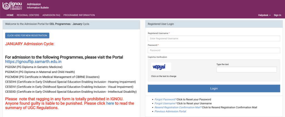The height and width of the screenshot is (117, 285).
Task: Click the IGNOU logo in the header
Action: coord(12,6)
